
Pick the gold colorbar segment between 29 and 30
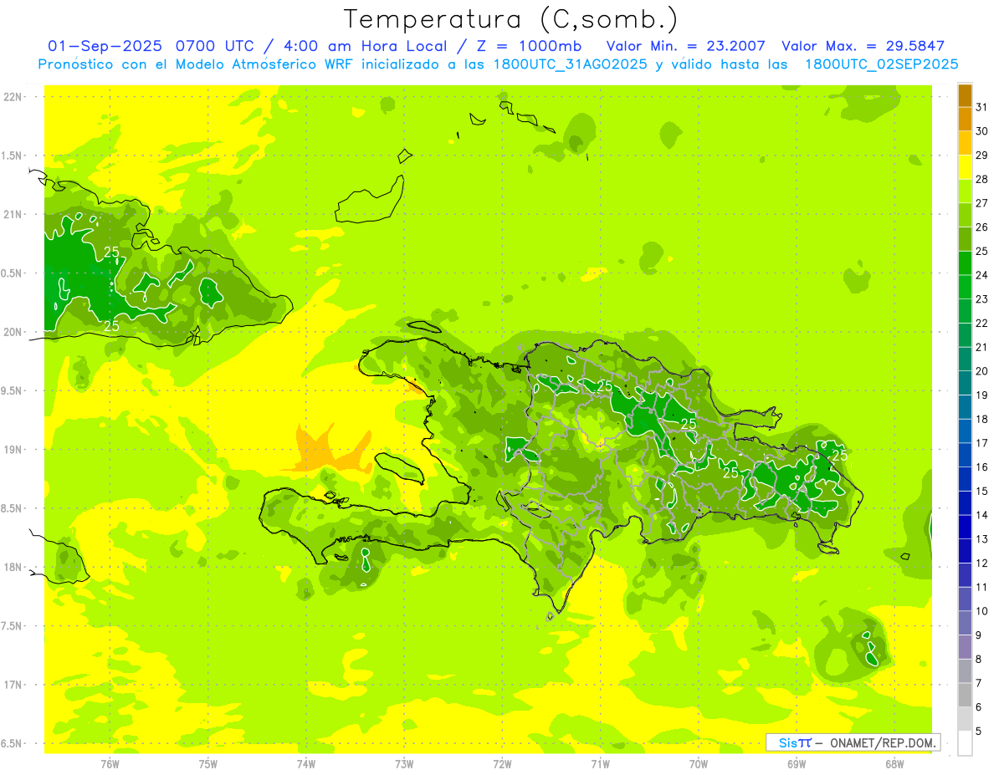pyautogui.click(x=965, y=143)
